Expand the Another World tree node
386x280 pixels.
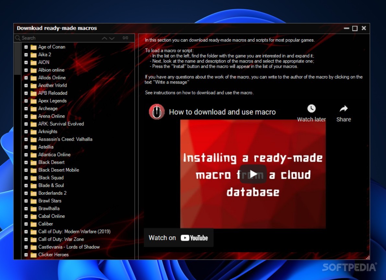[x=26, y=86]
